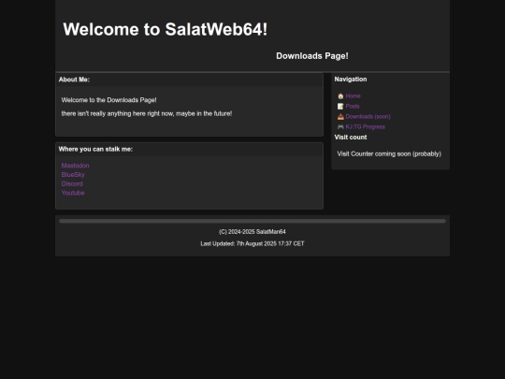Open the Youtube channel link
The height and width of the screenshot is (379, 505).
73,193
